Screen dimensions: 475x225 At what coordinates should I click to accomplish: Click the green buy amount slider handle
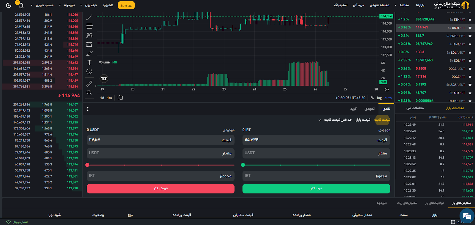(243, 165)
